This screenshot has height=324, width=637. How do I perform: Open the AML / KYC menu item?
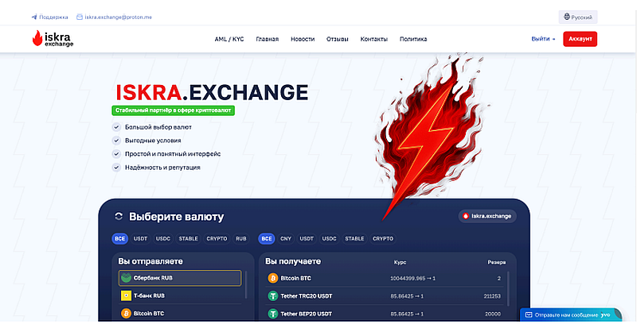pos(229,39)
